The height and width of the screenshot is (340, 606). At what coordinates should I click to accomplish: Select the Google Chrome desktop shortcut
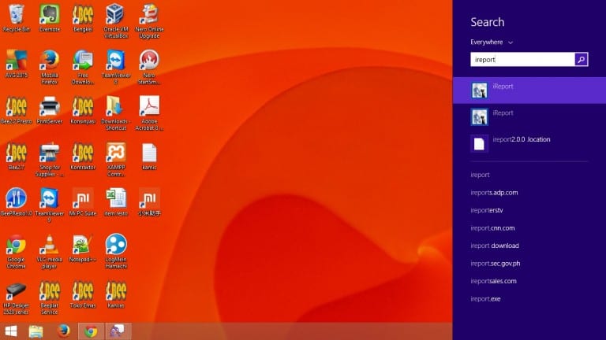[x=17, y=251]
